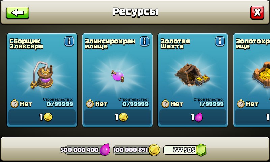Buy Золотая Шахта for 1 elixir
Image resolution: width=270 pixels, height=162 pixels.
pos(193,117)
